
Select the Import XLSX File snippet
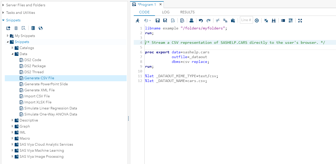click(x=38, y=102)
